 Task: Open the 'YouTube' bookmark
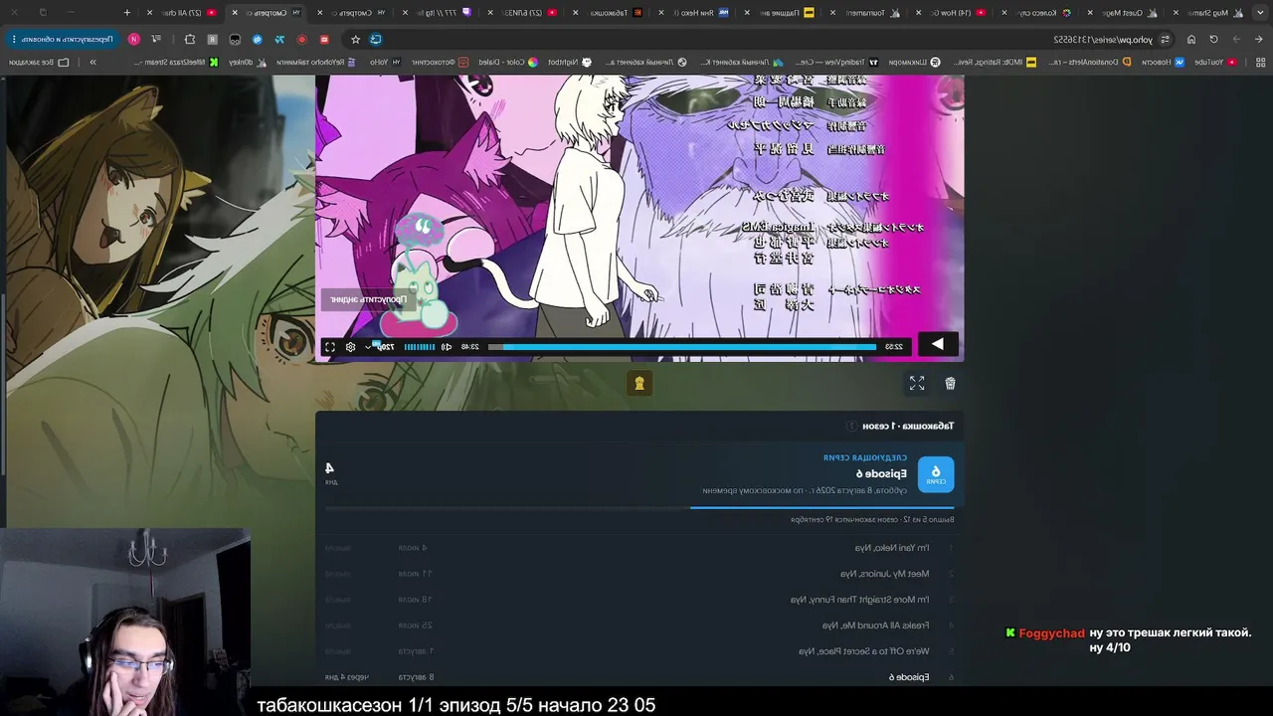click(1215, 62)
